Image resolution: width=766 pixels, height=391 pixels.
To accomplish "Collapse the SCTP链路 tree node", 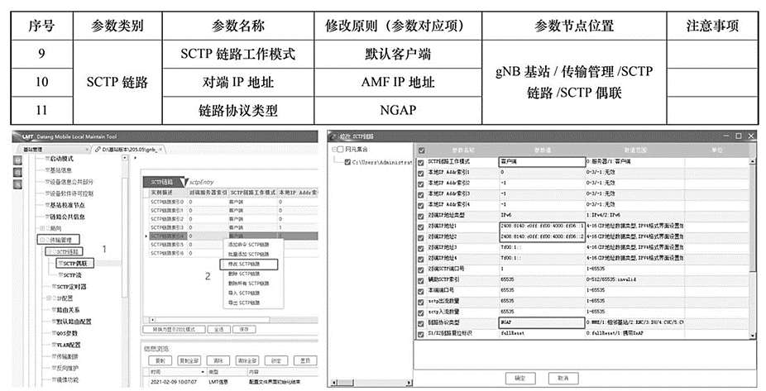I will tap(48, 252).
